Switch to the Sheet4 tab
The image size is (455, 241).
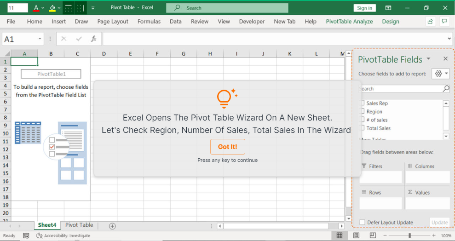47,225
